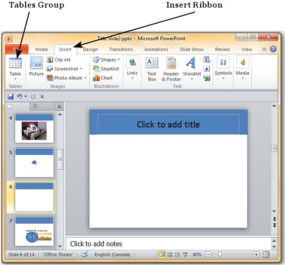Click English (Canada) language indicator
The height and width of the screenshot is (265, 285).
click(112, 254)
